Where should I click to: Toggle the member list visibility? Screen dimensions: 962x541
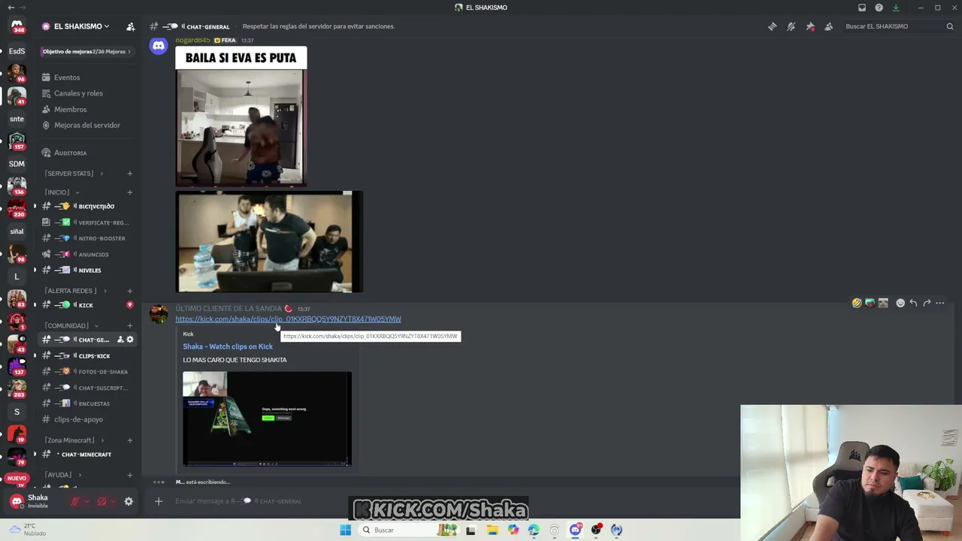tap(828, 26)
